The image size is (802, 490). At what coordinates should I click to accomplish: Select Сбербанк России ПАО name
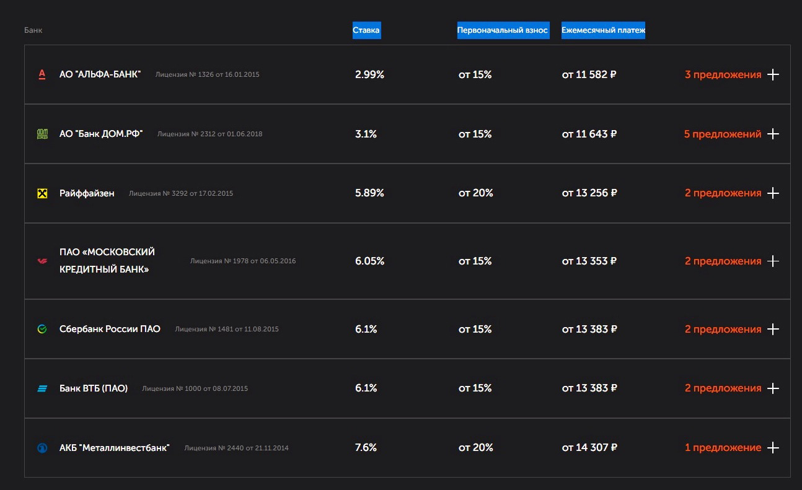coord(110,329)
